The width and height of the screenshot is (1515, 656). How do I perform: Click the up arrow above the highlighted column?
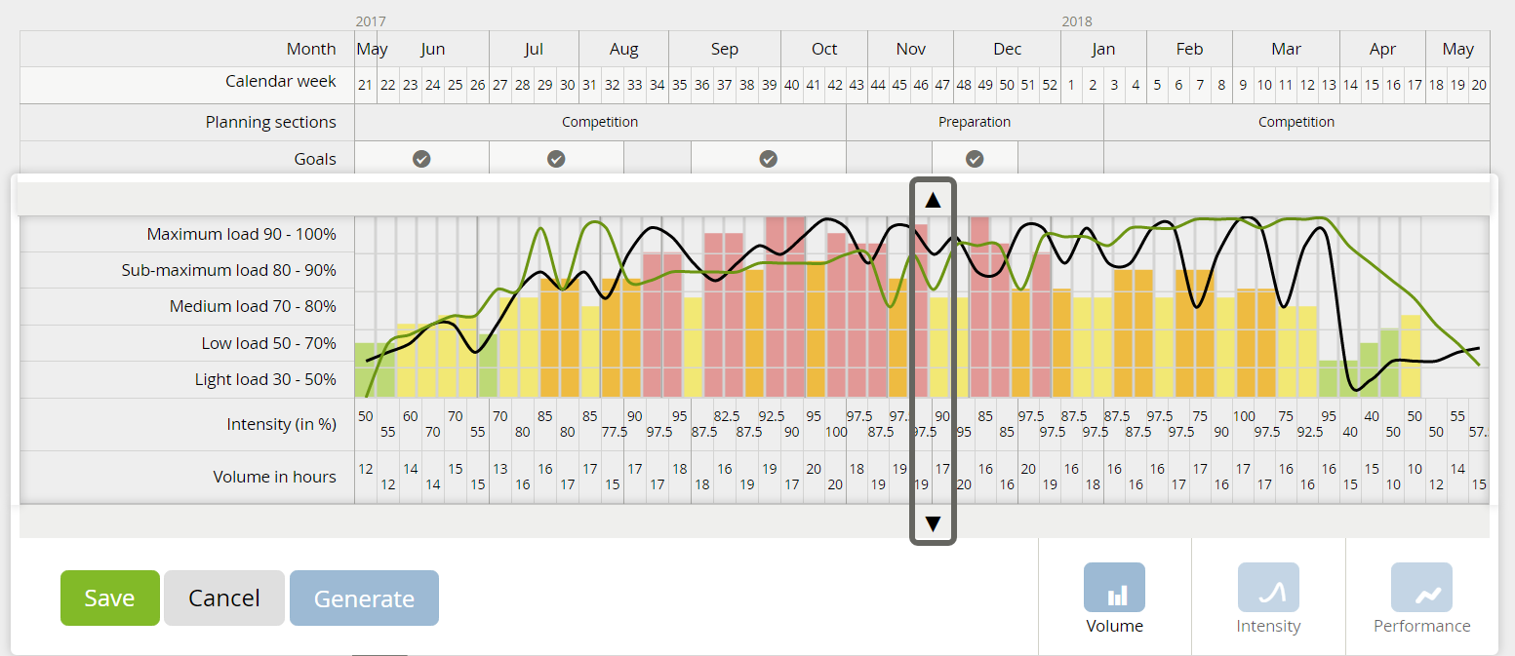tap(933, 200)
